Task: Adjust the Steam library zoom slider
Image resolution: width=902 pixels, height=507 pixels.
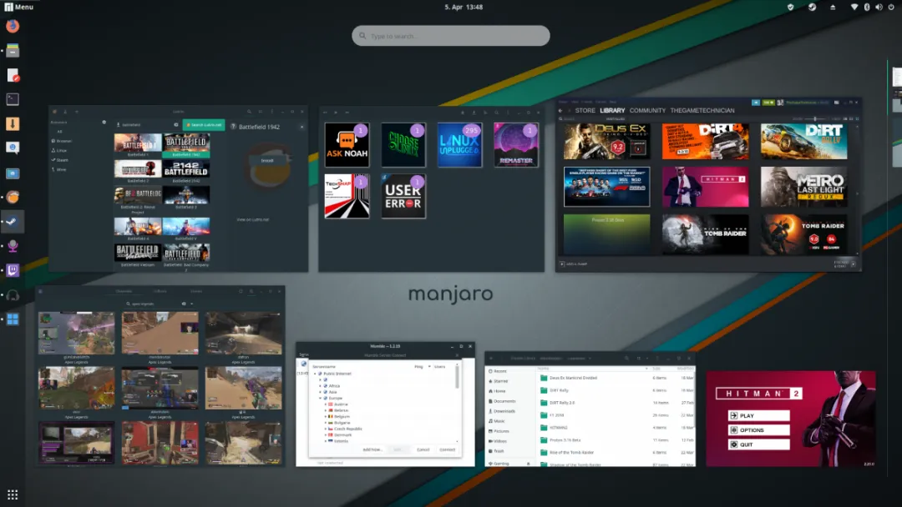Action: pyautogui.click(x=815, y=119)
